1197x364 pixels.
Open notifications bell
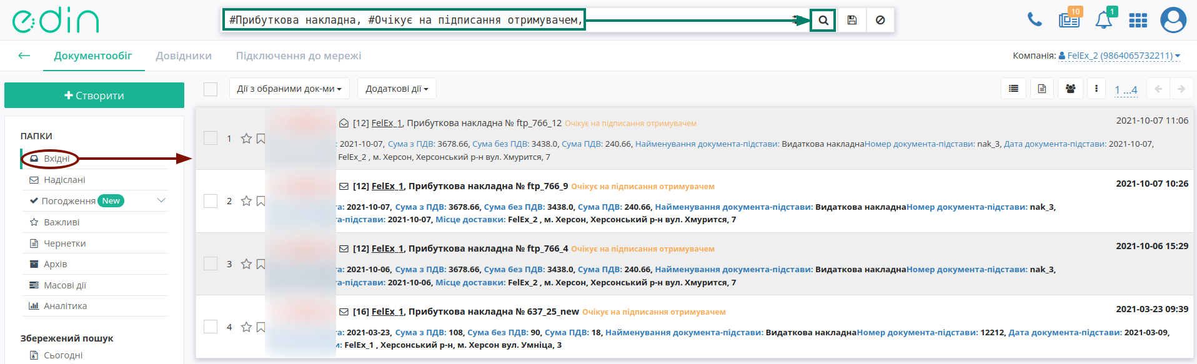1104,20
